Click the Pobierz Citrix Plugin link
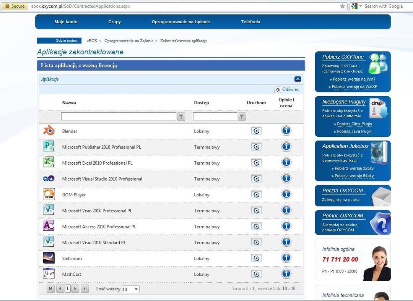This screenshot has width=413, height=301. point(354,124)
